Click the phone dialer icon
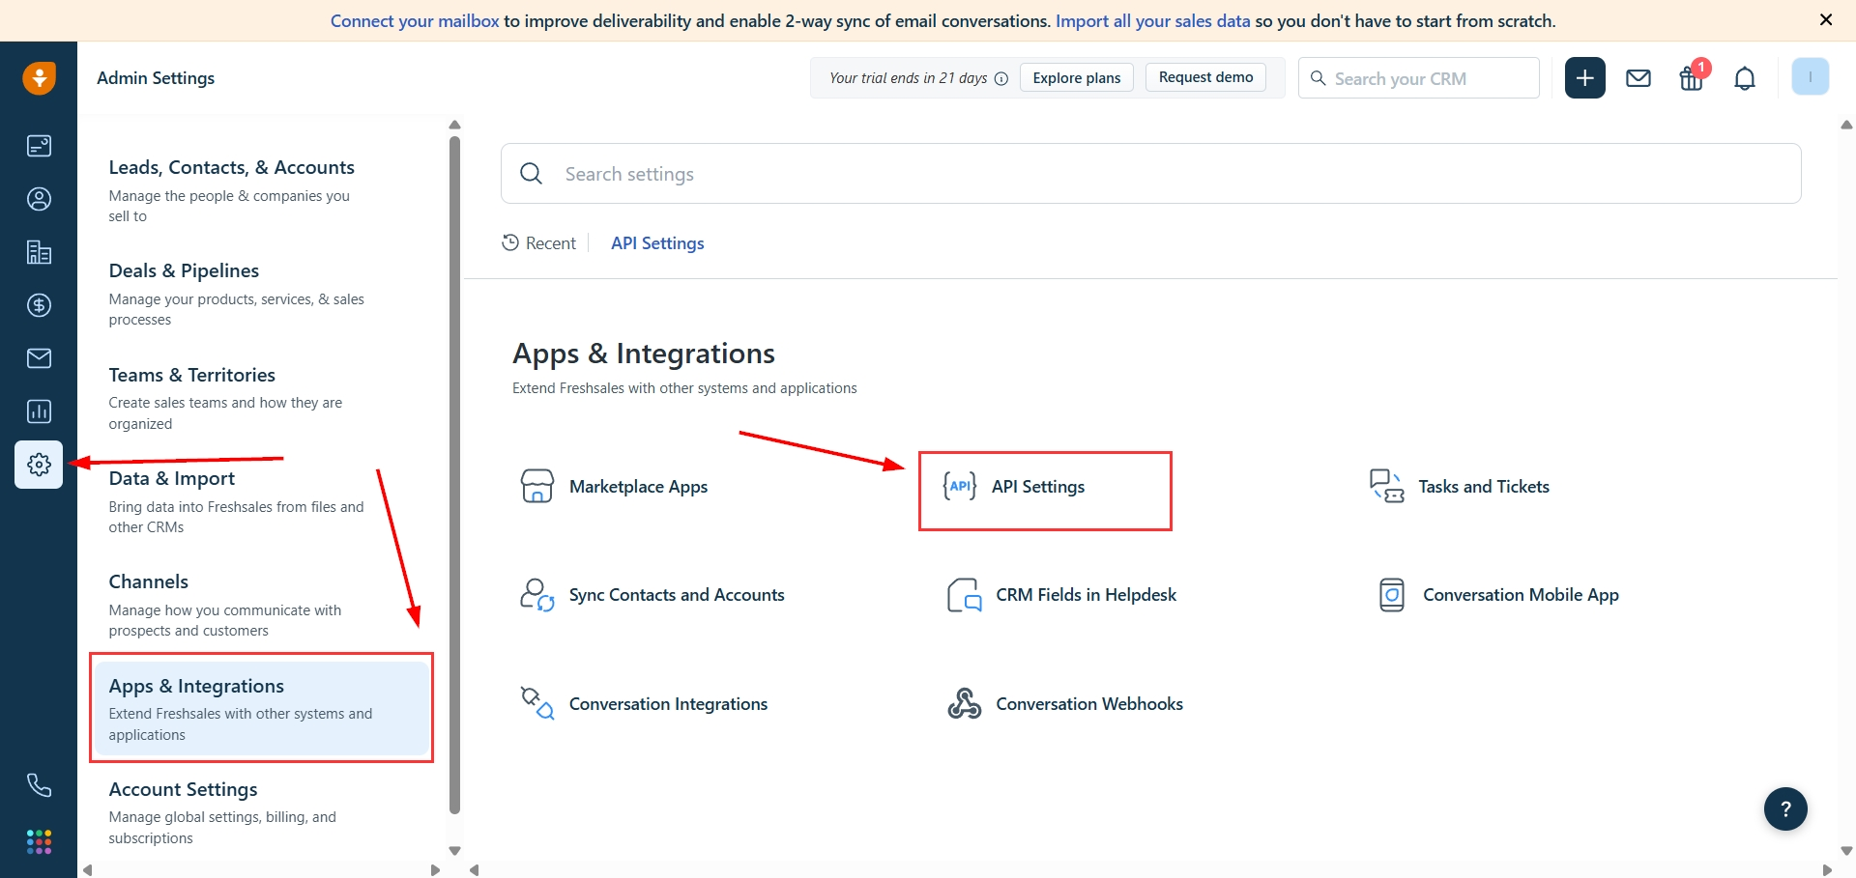 click(x=39, y=785)
